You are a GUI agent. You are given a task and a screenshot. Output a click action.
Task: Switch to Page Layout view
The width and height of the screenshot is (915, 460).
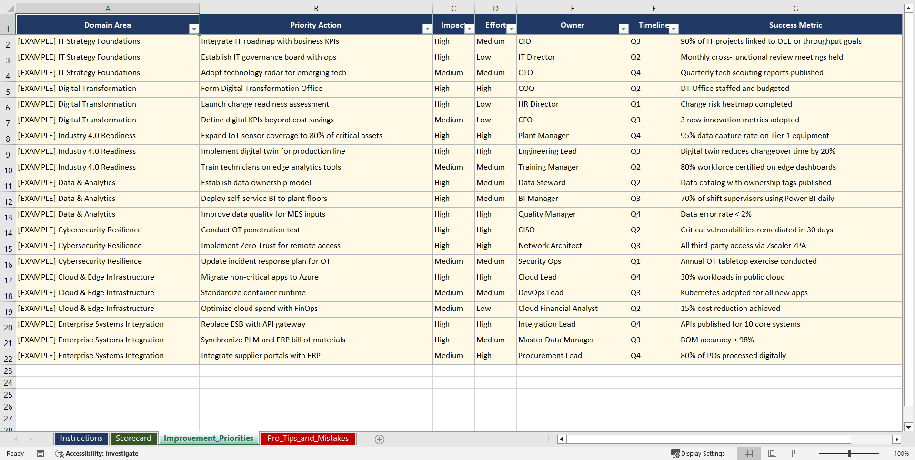tap(772, 453)
